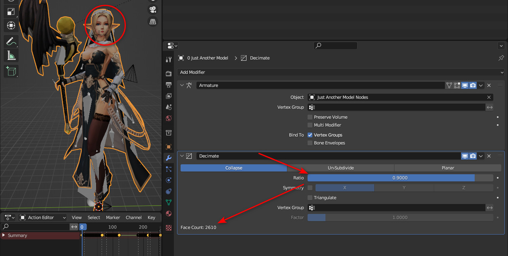Open the Marker menu in timeline
The image size is (508, 256).
(x=113, y=218)
